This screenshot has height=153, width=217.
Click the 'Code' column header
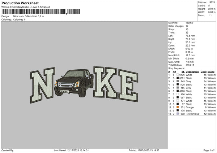click(x=204, y=72)
